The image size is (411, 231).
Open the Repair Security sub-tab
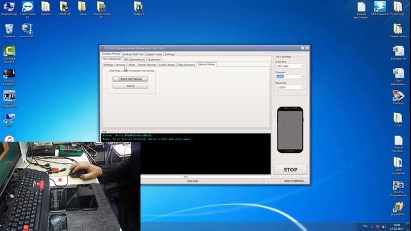(x=147, y=65)
